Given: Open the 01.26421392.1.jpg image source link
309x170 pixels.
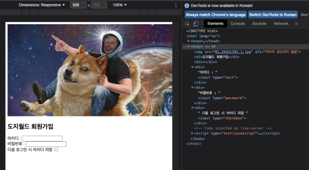Looking at the screenshot, I should coord(233,52).
